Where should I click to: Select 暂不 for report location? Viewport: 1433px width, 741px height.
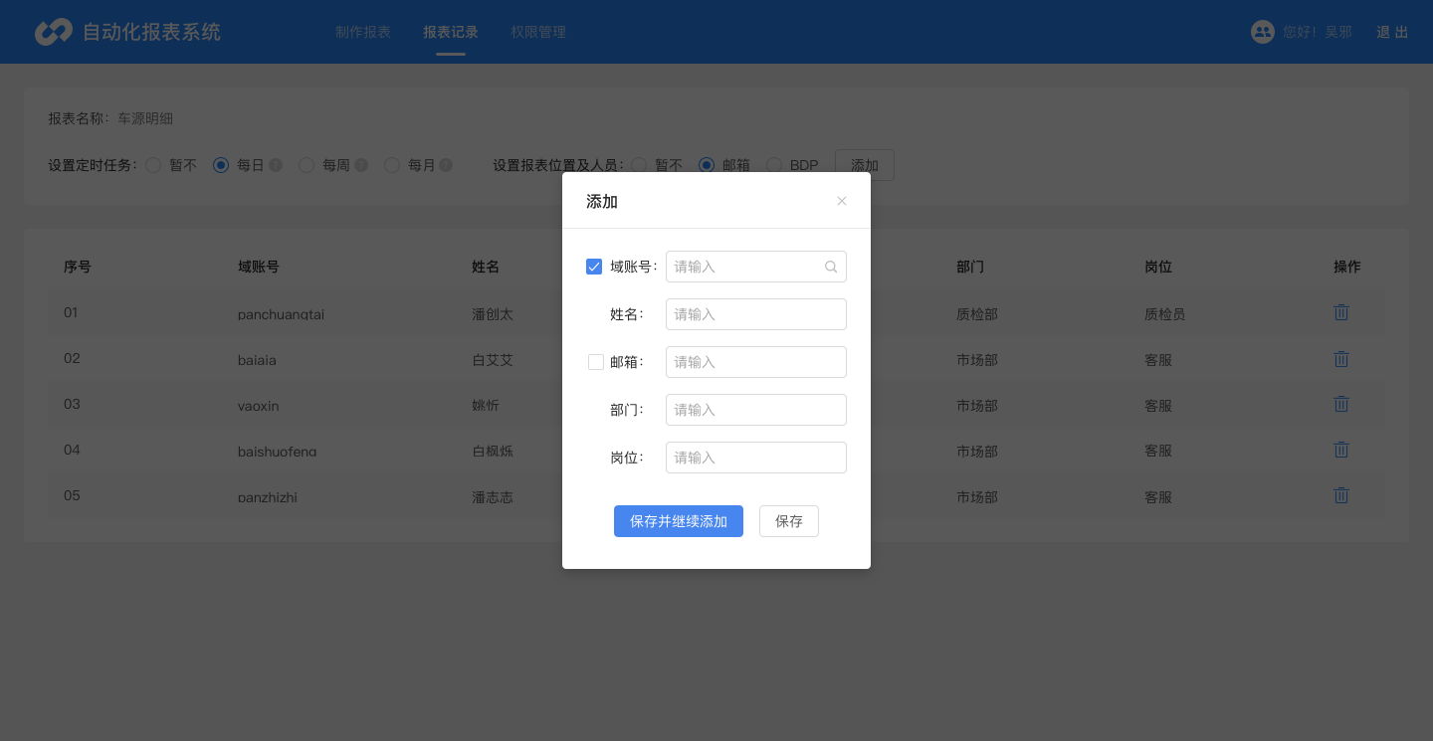tap(639, 165)
